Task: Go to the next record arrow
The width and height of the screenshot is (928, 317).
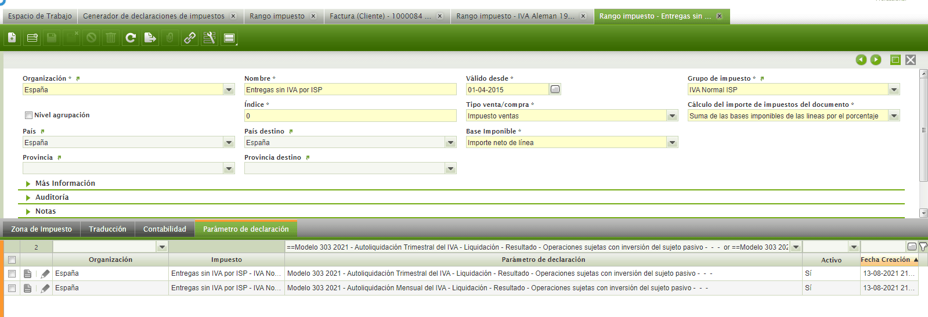Action: (876, 60)
